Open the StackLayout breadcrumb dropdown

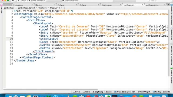point(55,8)
